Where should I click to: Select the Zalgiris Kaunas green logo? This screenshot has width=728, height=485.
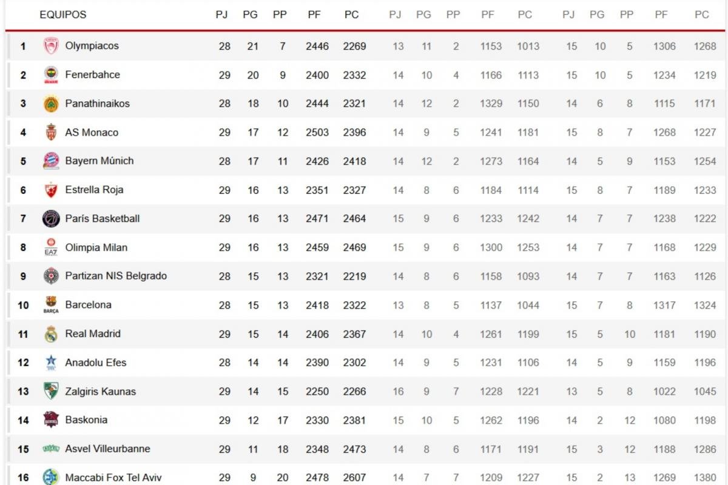(51, 392)
